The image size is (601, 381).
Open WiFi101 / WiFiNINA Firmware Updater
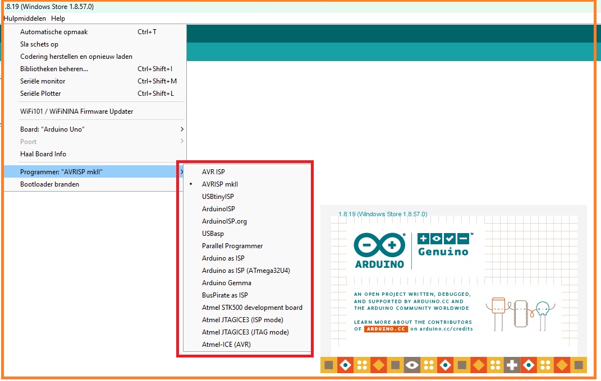coord(95,111)
